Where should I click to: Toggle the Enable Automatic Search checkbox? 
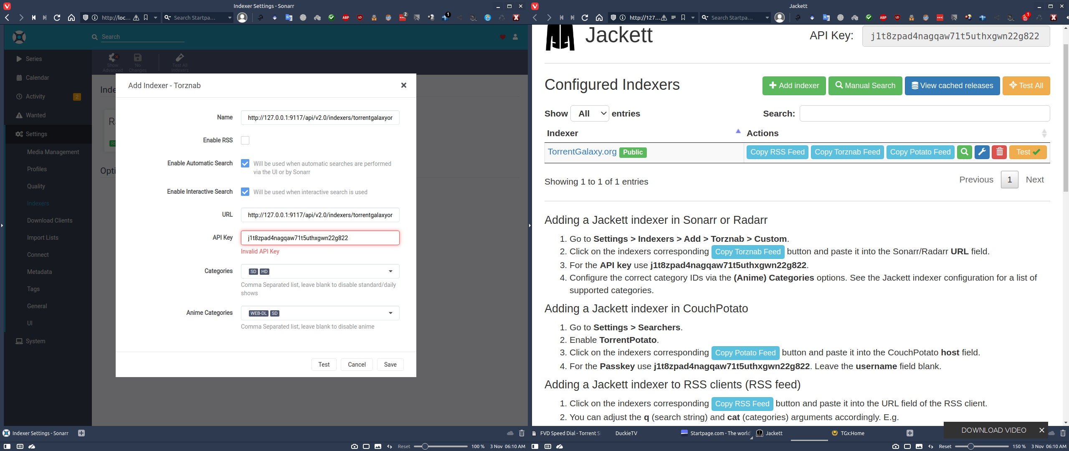pyautogui.click(x=245, y=163)
